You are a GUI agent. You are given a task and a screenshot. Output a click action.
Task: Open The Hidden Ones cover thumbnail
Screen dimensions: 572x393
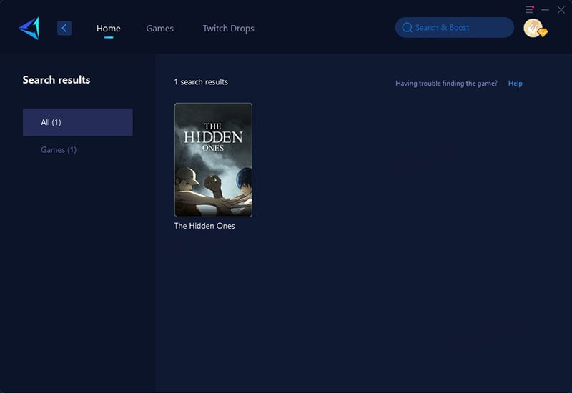[x=213, y=159]
